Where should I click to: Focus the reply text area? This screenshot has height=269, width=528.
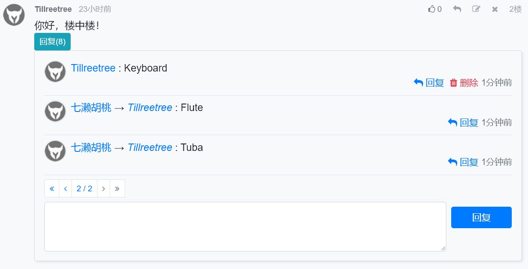tap(245, 226)
